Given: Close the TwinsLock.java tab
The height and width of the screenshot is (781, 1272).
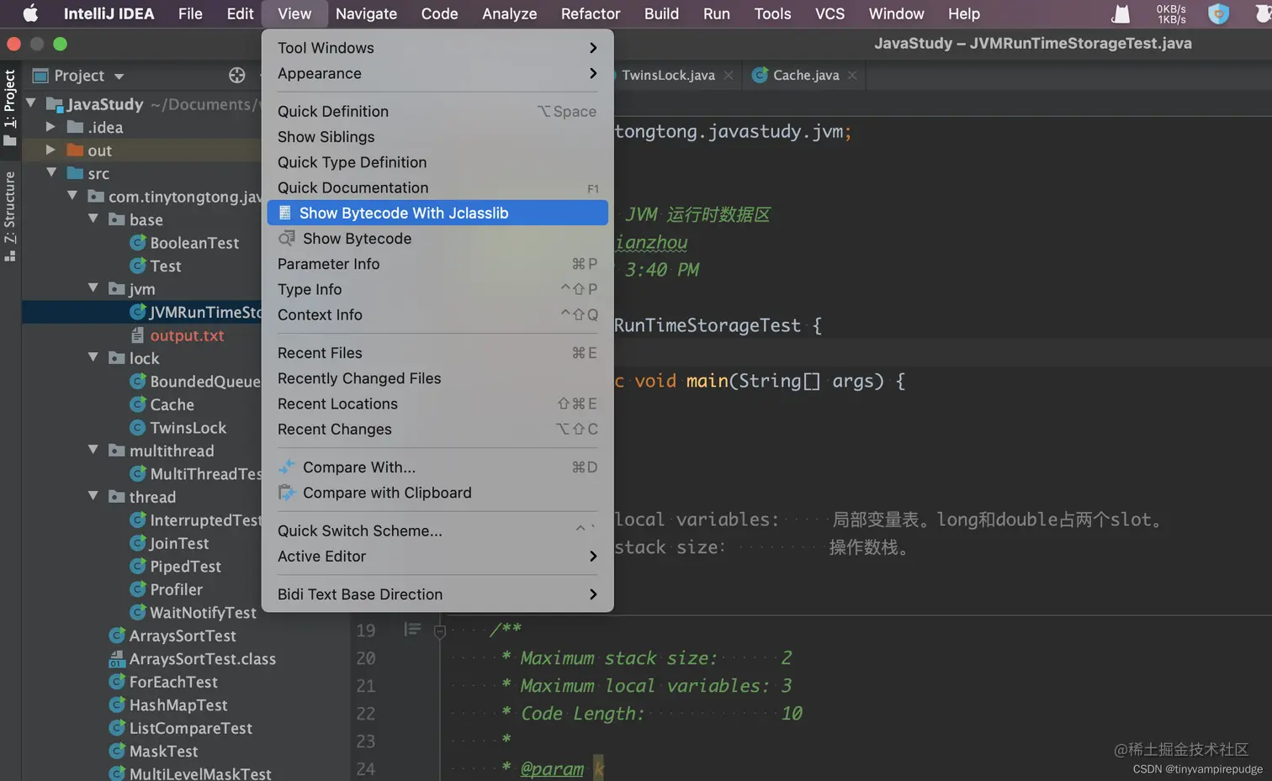Looking at the screenshot, I should pos(729,76).
